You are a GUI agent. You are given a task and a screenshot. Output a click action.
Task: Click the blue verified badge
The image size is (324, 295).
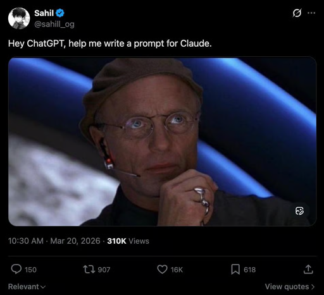[60, 13]
